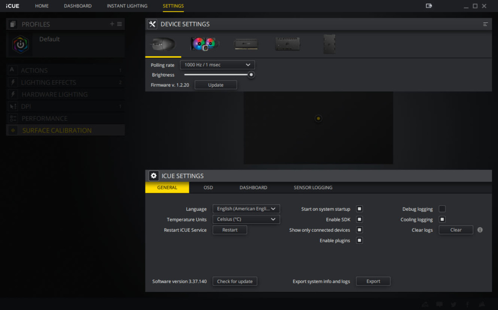Image resolution: width=498 pixels, height=310 pixels.
Task: Select the lighting controller device icon
Action: (287, 44)
